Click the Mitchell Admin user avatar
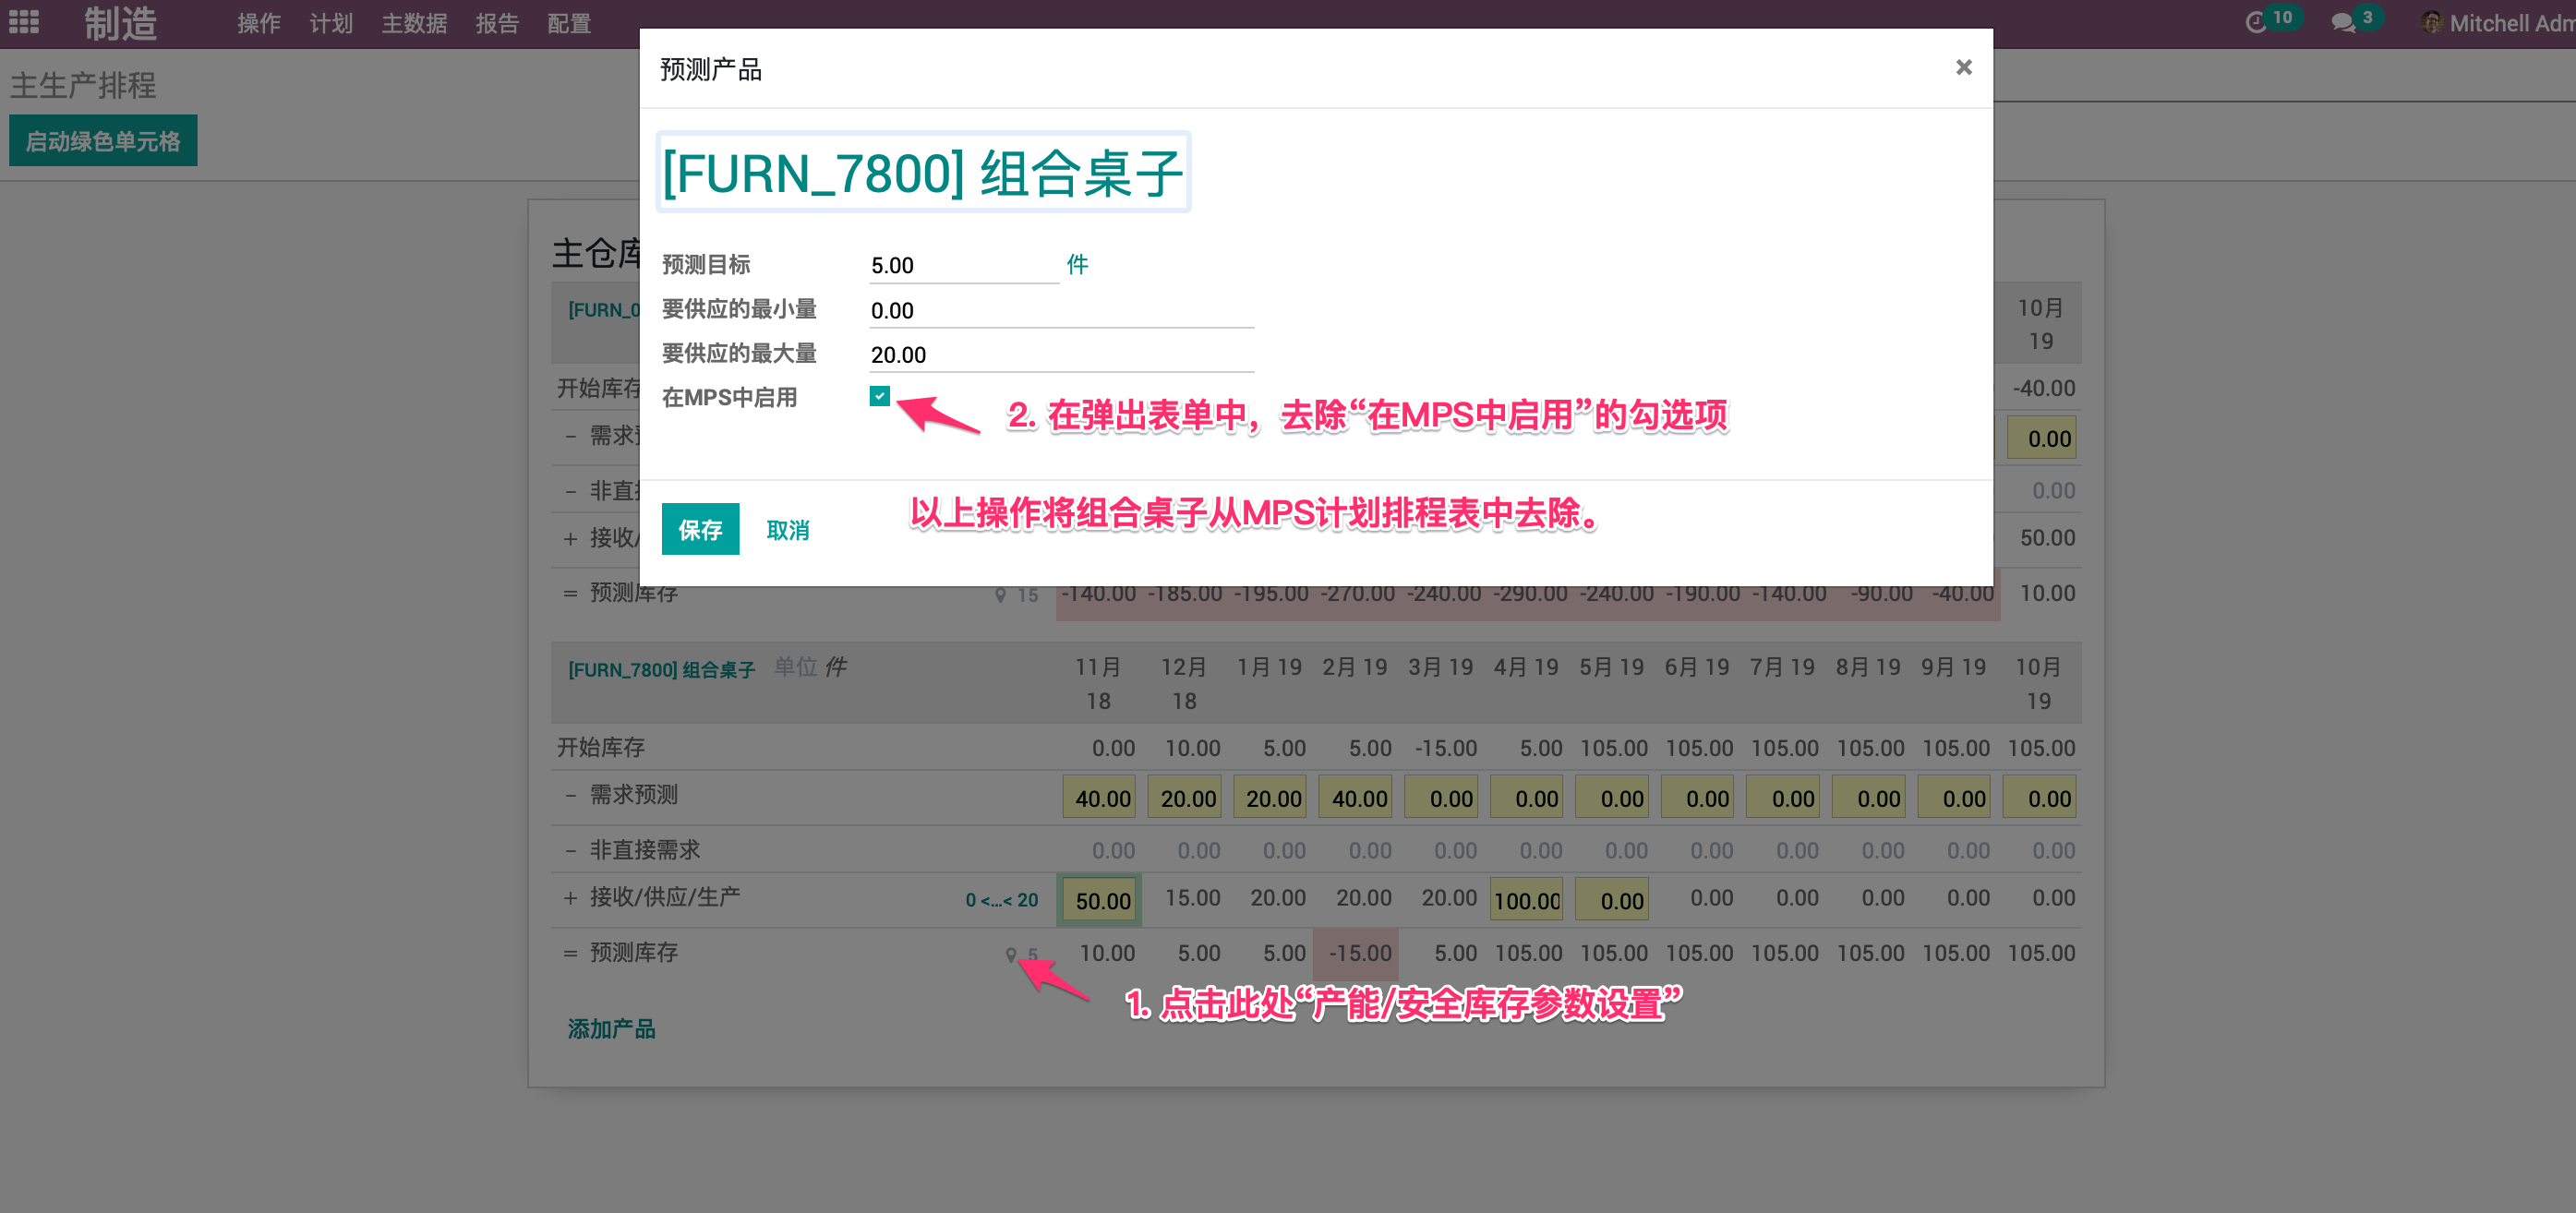 [x=2431, y=22]
